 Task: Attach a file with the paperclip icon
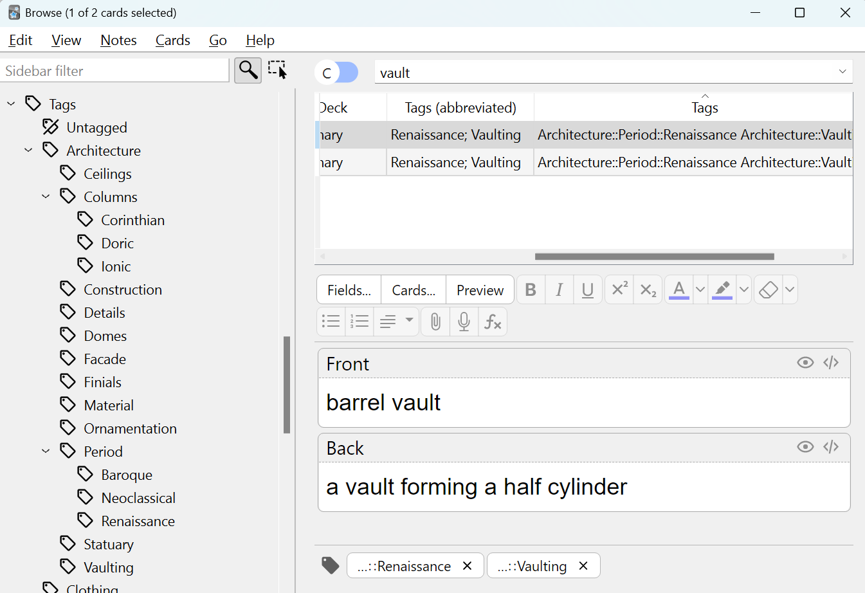(435, 322)
